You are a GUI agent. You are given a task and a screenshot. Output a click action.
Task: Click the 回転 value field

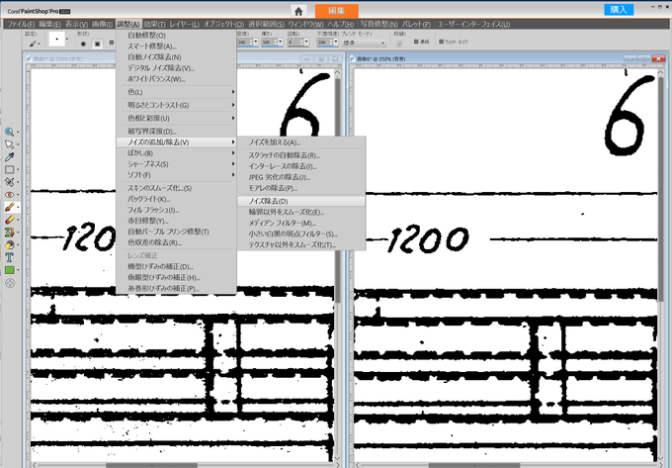pyautogui.click(x=294, y=42)
